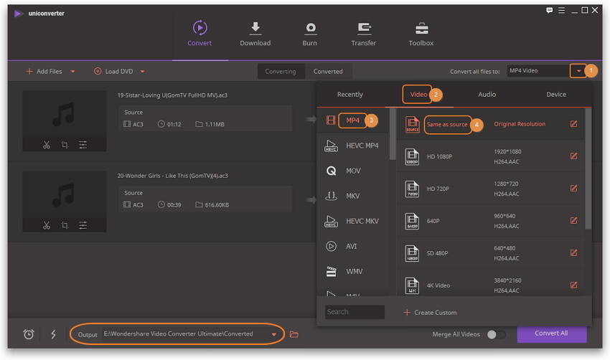
Task: Select the Video format tab
Action: point(418,95)
